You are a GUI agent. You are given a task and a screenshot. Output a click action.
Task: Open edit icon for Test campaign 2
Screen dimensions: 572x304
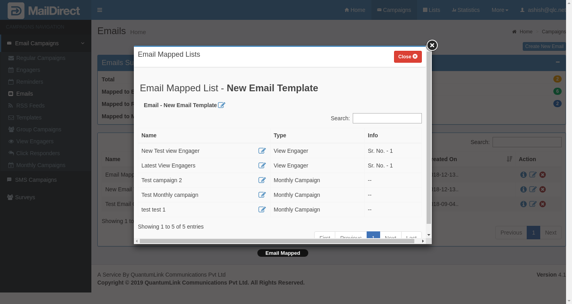coord(262,180)
